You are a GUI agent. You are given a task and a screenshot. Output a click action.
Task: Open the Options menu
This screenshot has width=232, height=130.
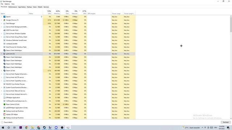point(7,4)
